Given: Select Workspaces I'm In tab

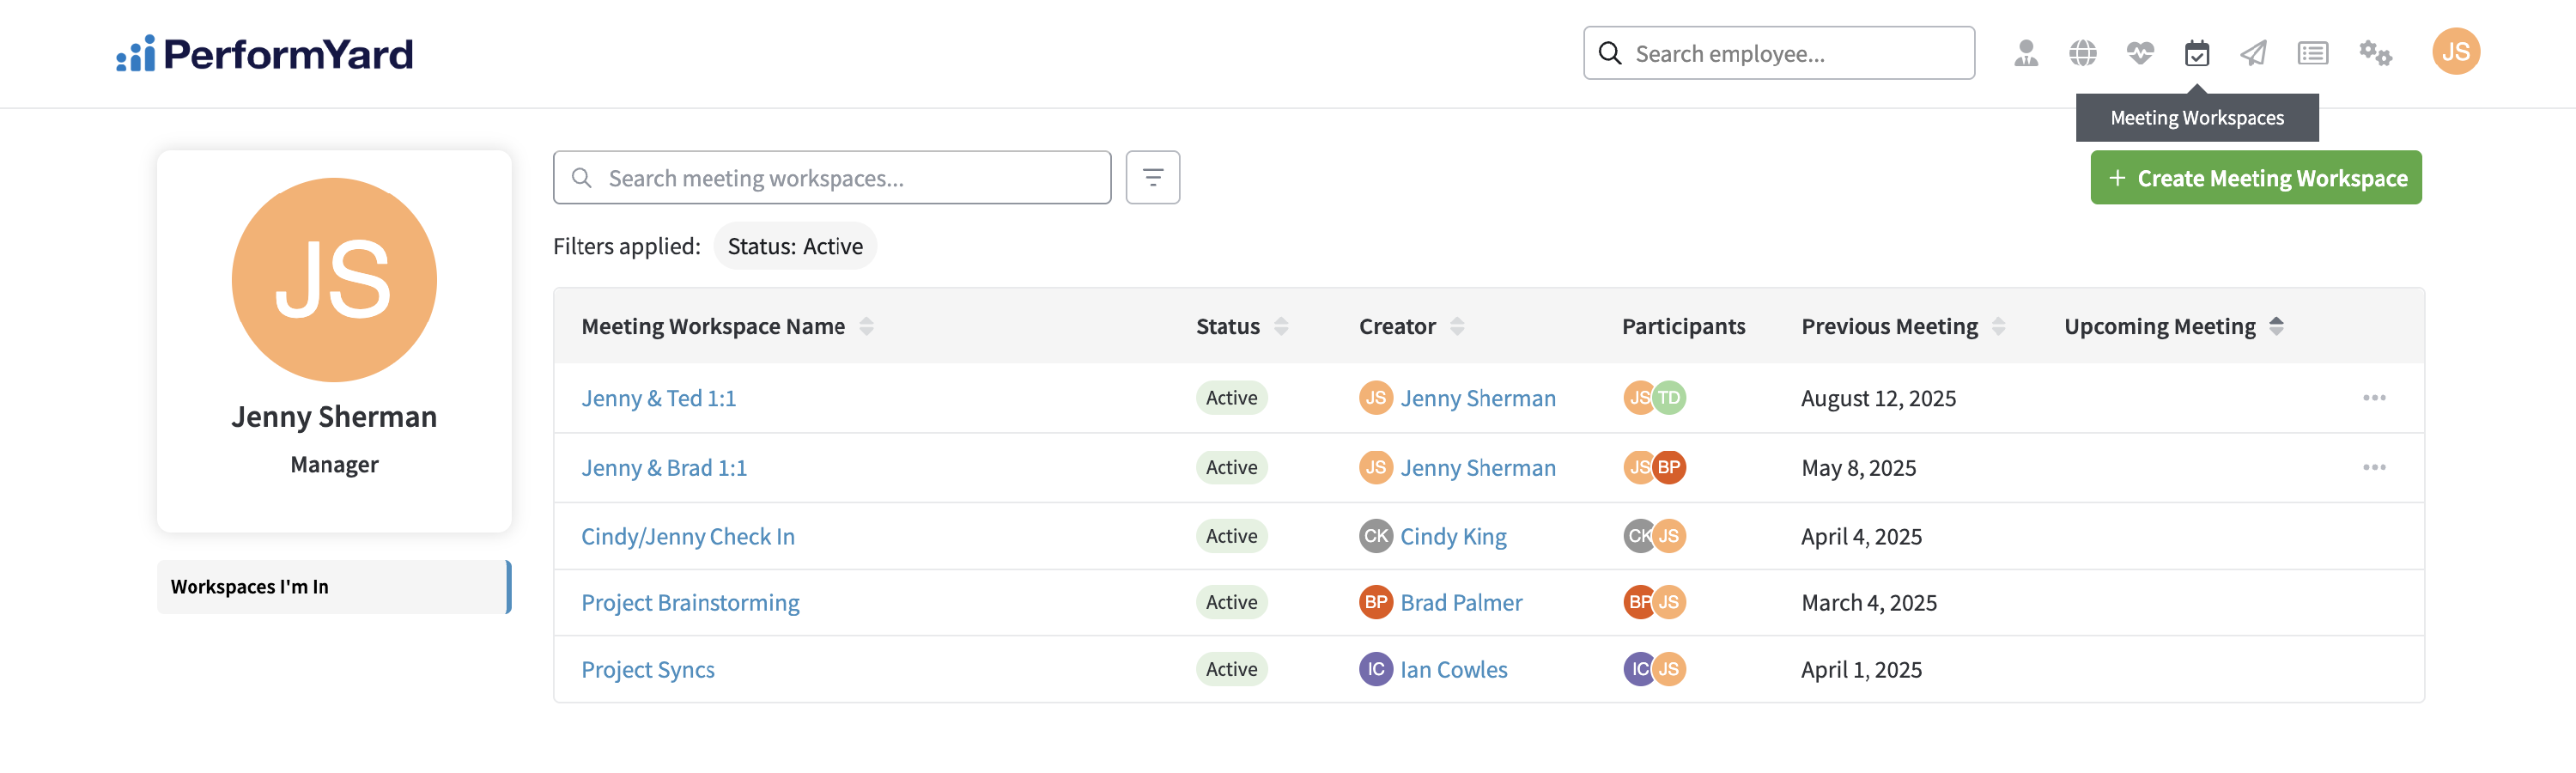Looking at the screenshot, I should point(334,587).
